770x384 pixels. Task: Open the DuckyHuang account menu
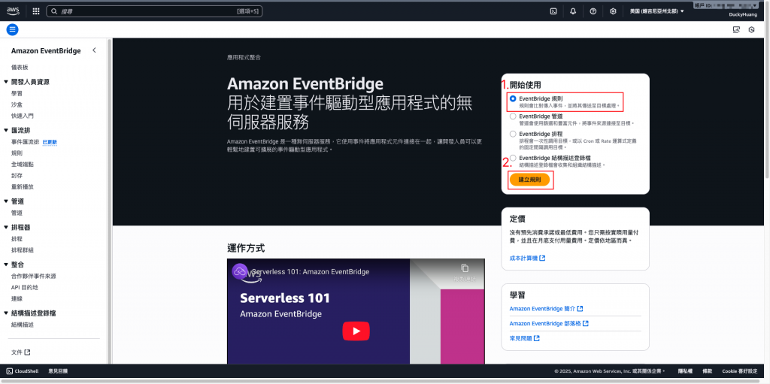743,15
